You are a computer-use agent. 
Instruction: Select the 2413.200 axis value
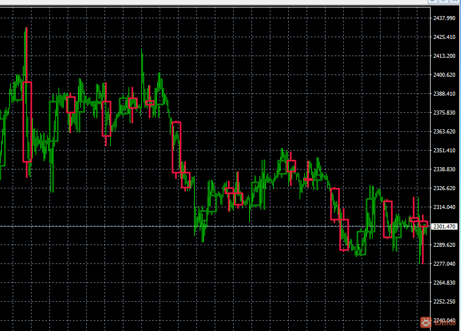[x=444, y=56]
